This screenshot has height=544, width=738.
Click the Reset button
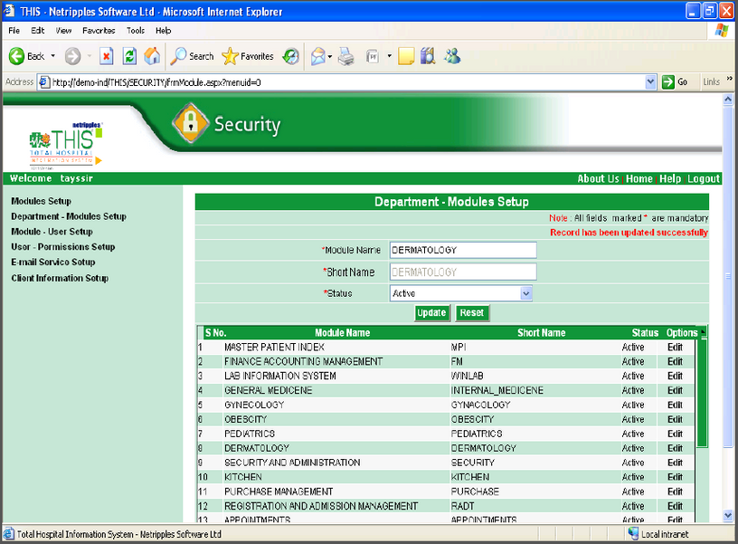pos(472,313)
